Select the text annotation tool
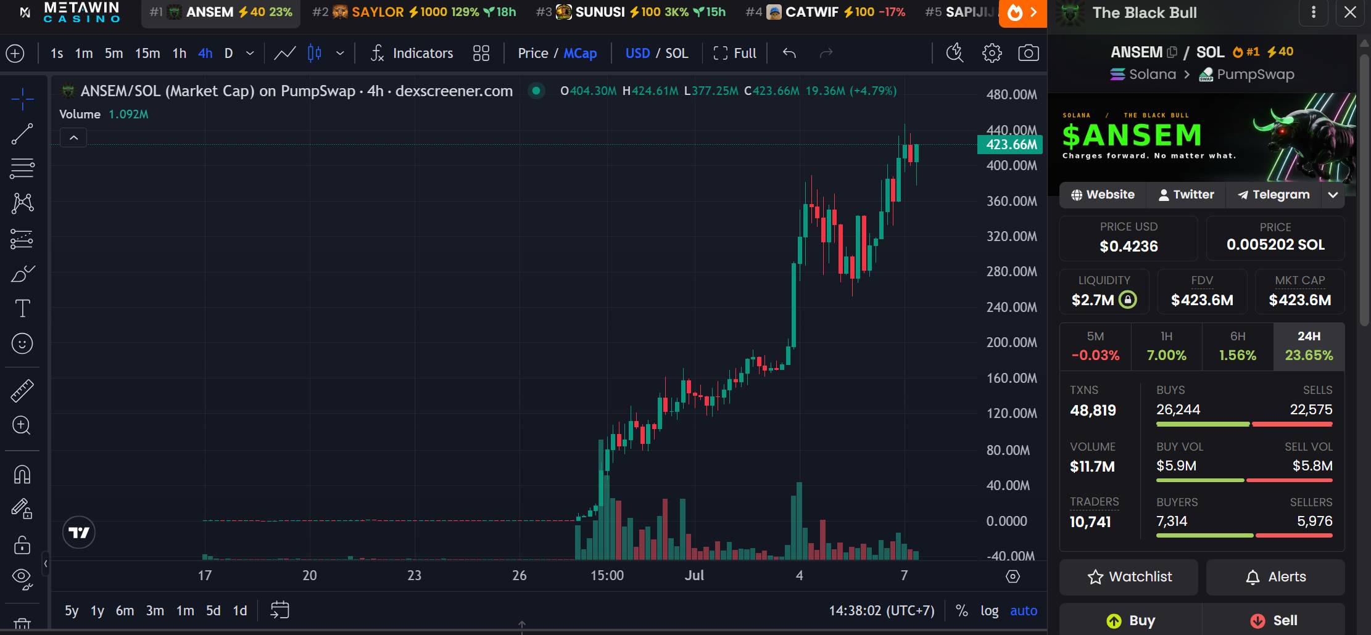The width and height of the screenshot is (1371, 635). (22, 308)
